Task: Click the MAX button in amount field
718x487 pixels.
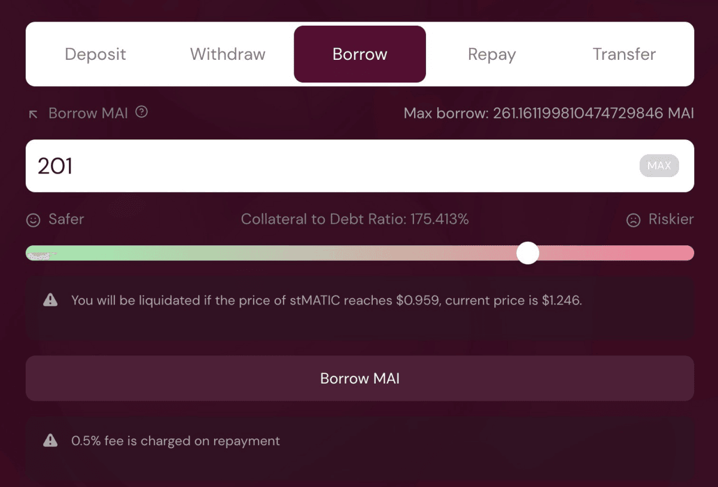Action: (659, 166)
